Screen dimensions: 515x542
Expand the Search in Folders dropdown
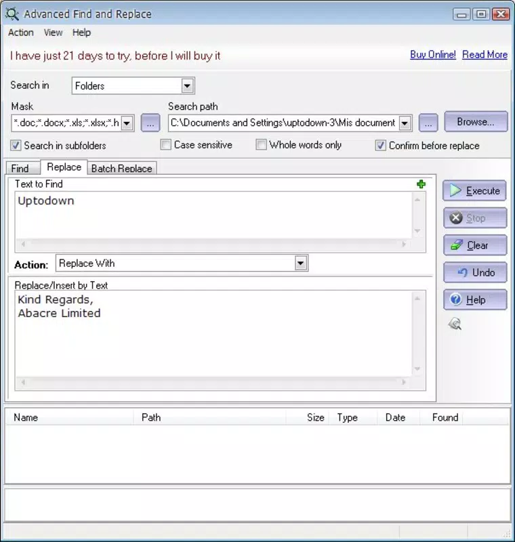(x=187, y=86)
